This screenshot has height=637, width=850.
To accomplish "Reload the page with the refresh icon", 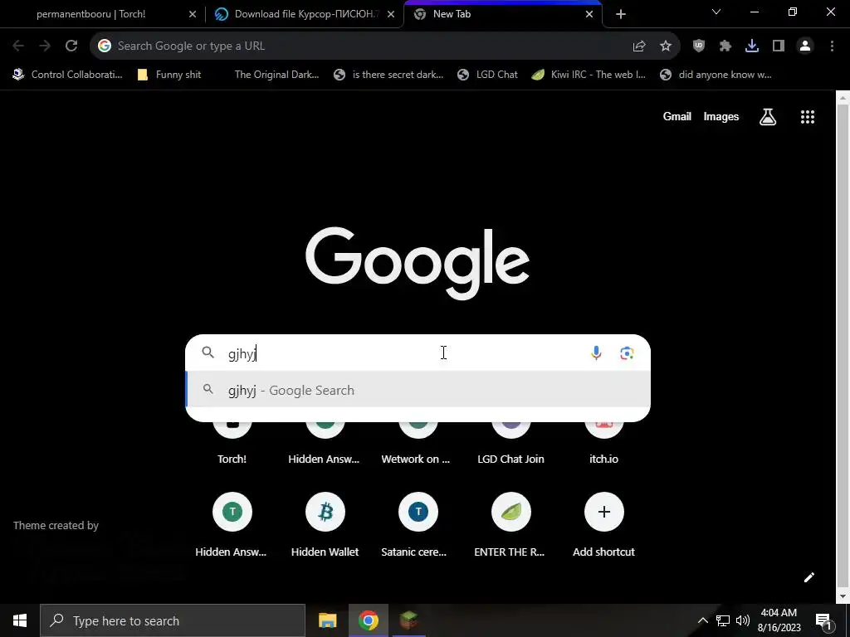I will coord(71,46).
